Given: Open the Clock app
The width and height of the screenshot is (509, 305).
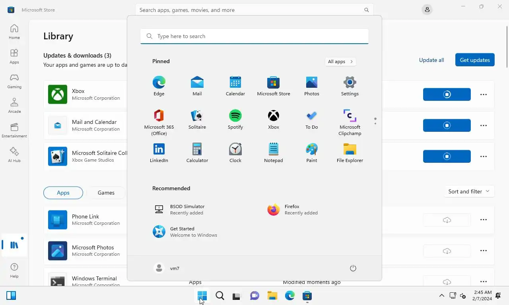Looking at the screenshot, I should tap(235, 153).
